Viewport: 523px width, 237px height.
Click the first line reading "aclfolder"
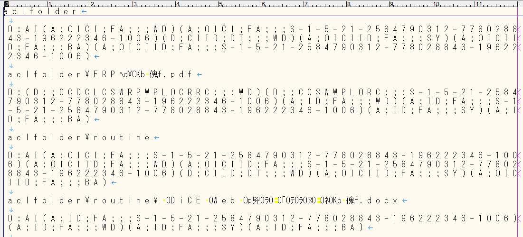[x=42, y=12]
